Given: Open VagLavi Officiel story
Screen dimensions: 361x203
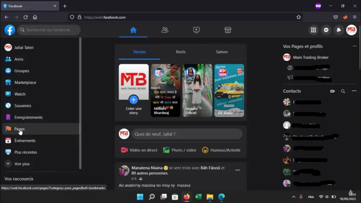Looking at the screenshot, I should (x=197, y=91).
